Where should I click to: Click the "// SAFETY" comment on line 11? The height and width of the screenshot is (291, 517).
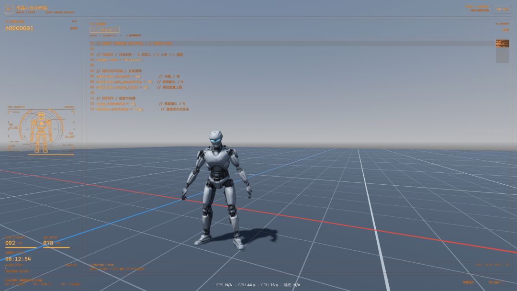pos(116,98)
